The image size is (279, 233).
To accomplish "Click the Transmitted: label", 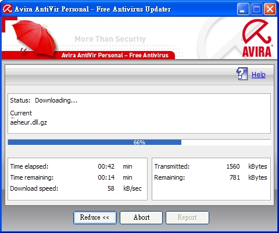I will tap(172, 166).
